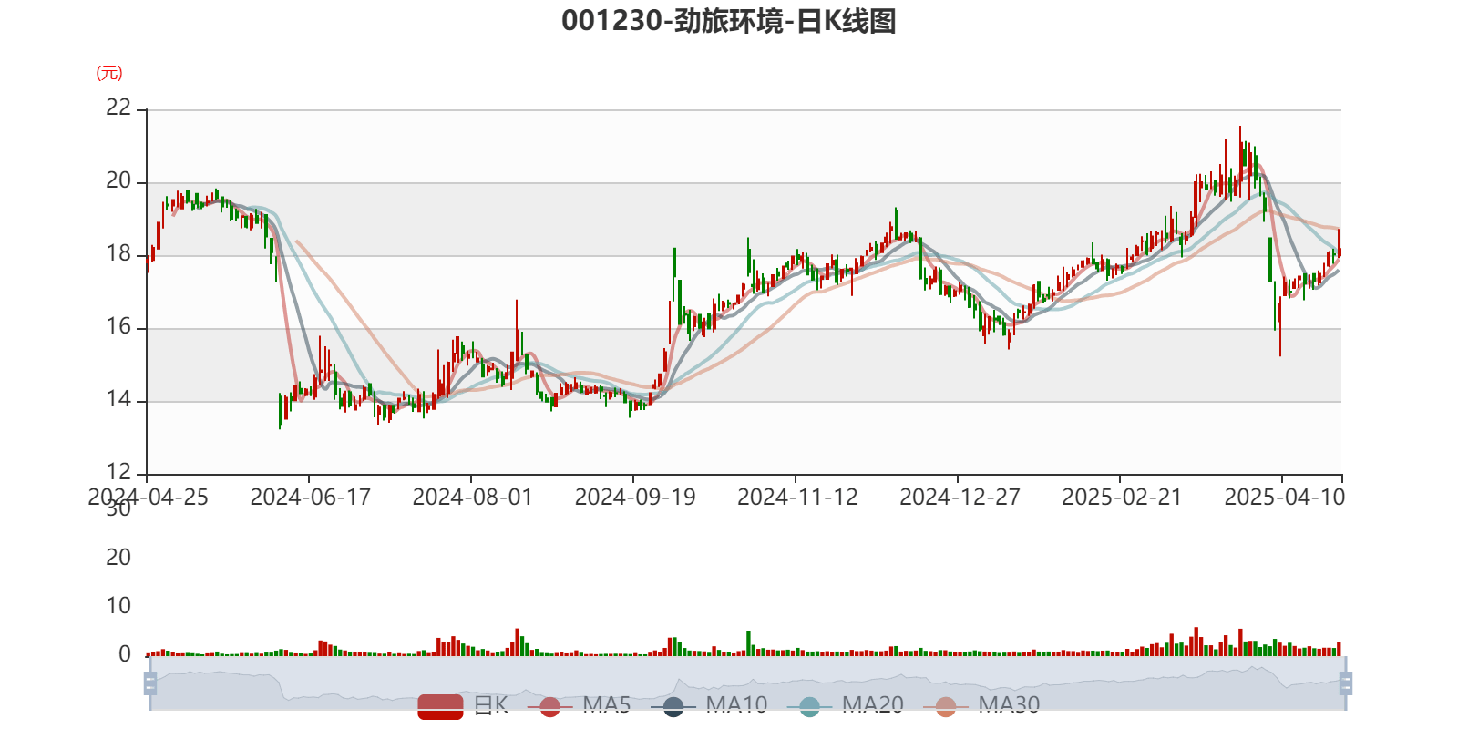Grab the right data zoom handle

pyautogui.click(x=1346, y=683)
